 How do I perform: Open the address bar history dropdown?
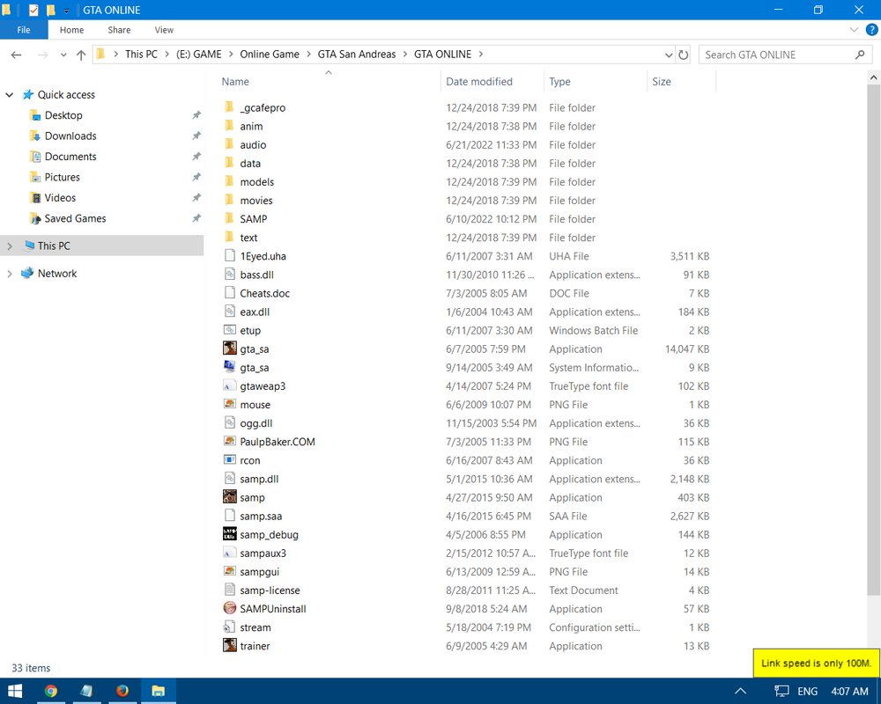click(x=669, y=55)
